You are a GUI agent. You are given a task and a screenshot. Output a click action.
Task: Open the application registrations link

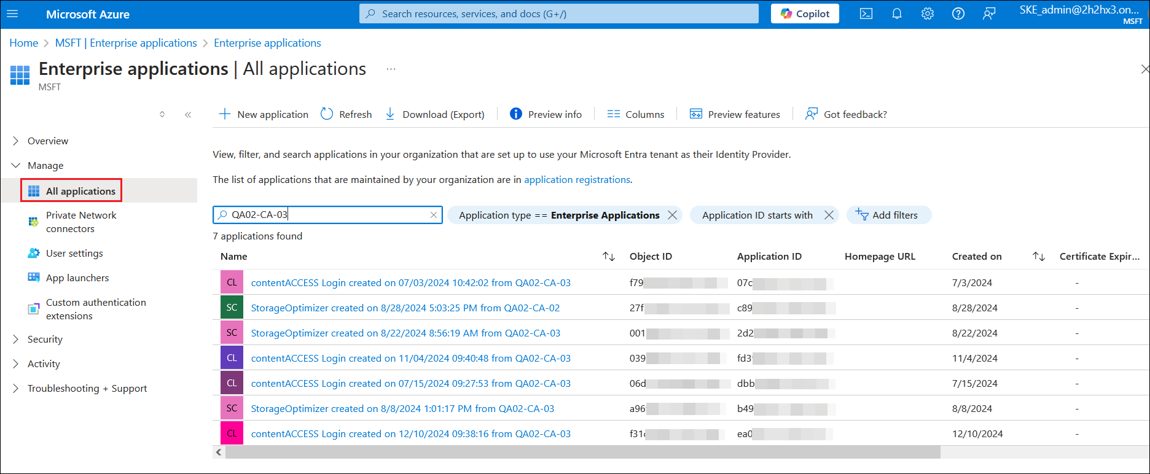[x=577, y=180]
